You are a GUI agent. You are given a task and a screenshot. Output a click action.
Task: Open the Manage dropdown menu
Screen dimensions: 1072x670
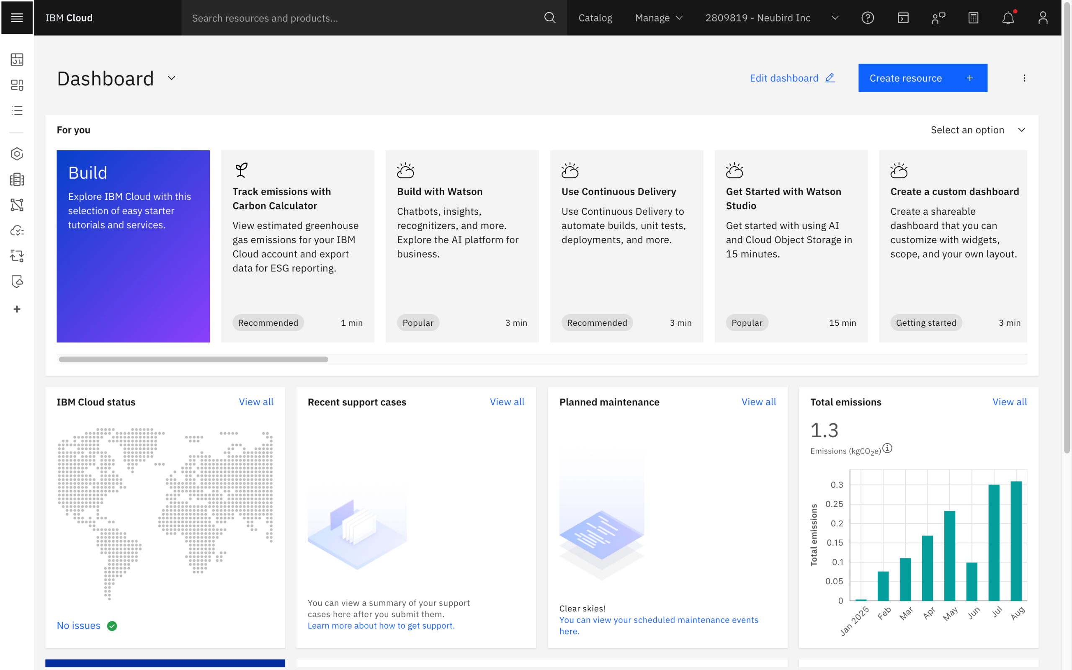click(659, 18)
